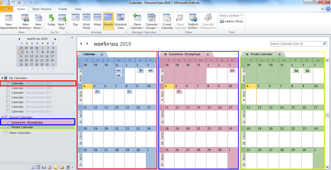This screenshot has height=170, width=331.
Task: Open the Quick Access Toolbar customize dropdown
Action: point(19,3)
